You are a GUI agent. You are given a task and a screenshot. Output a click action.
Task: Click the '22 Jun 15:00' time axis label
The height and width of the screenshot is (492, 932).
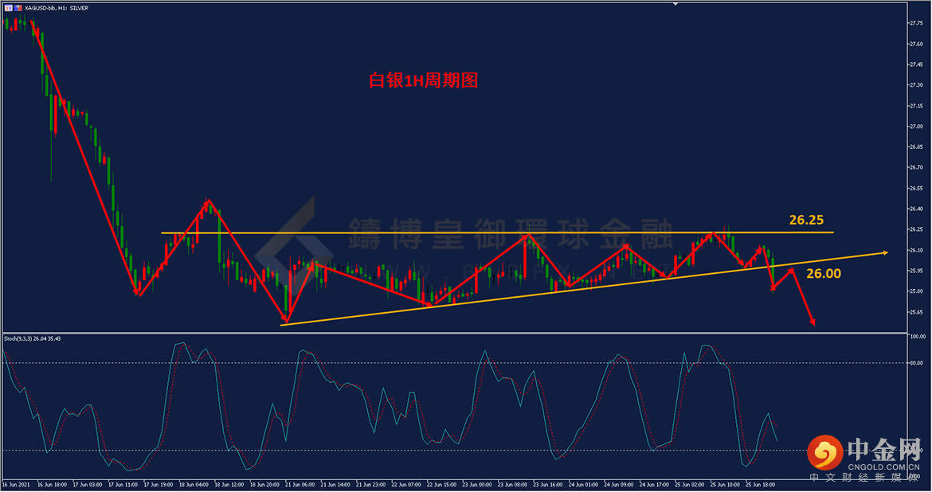[x=441, y=485]
